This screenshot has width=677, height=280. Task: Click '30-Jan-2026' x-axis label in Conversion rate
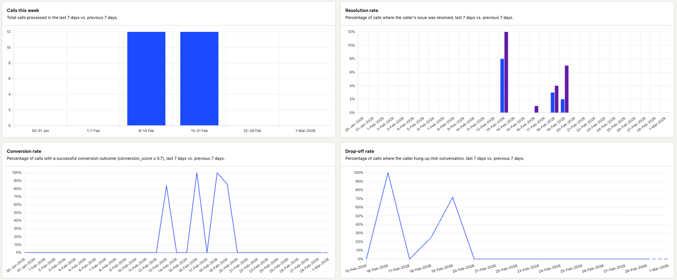(16, 264)
